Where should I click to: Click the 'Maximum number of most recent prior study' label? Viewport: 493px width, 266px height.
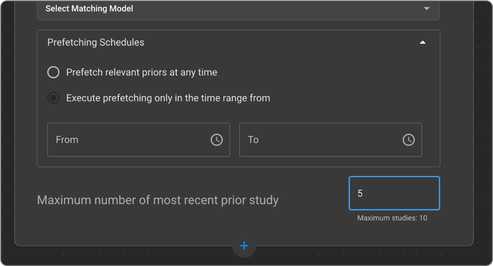[x=158, y=200]
